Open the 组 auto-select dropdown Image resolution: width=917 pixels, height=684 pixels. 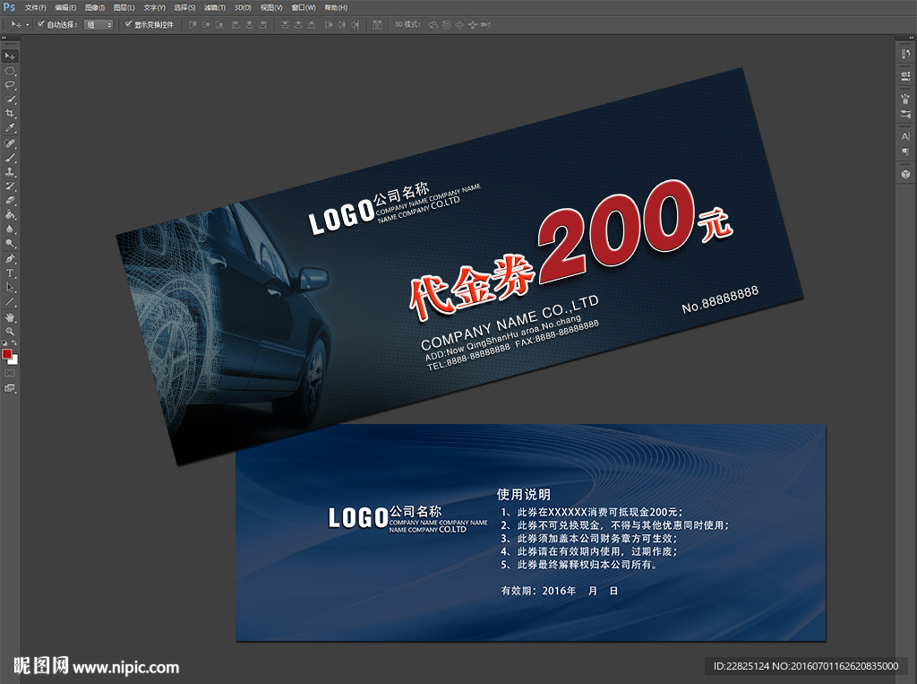click(x=99, y=24)
